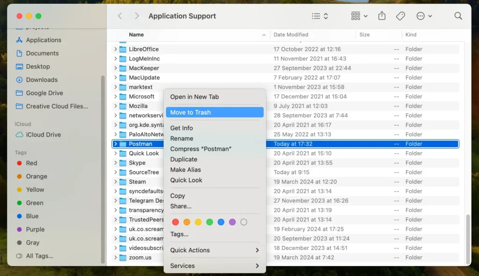
Task: Click the Edit Tags toolbar icon
Action: 400,16
